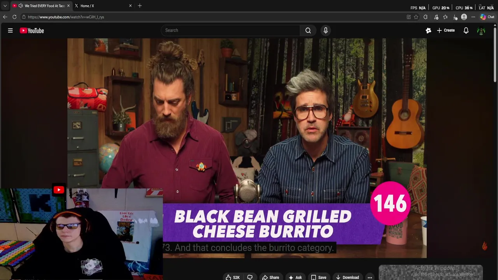The image size is (498, 280).
Task: Click the video player to pause
Action: tap(247, 148)
